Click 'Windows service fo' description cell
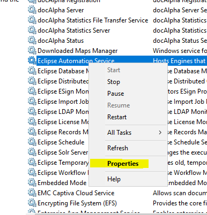The image size is (207, 215). (180, 51)
